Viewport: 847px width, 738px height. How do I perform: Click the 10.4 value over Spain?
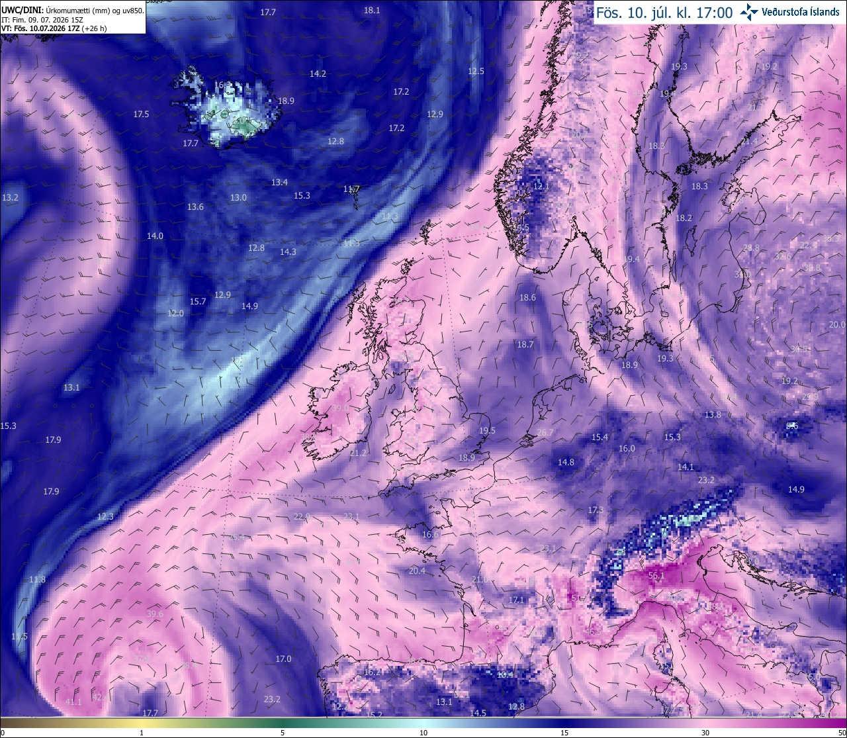pos(505,674)
